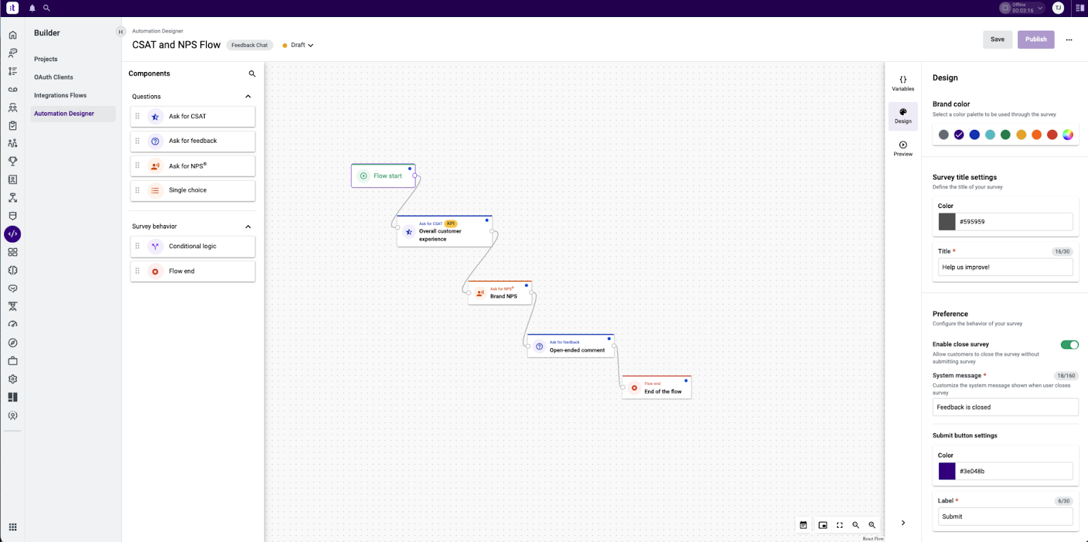Image resolution: width=1088 pixels, height=542 pixels.
Task: Click the CSAT and NPS Flow title
Action: [x=176, y=45]
